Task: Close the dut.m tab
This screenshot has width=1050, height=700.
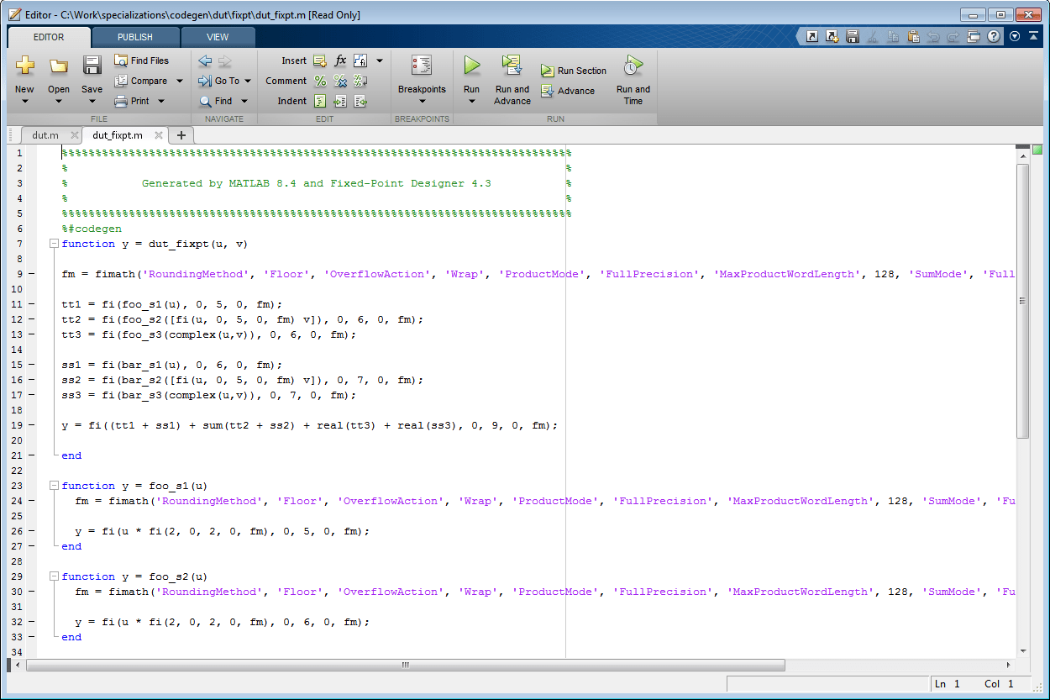Action: [x=75, y=134]
